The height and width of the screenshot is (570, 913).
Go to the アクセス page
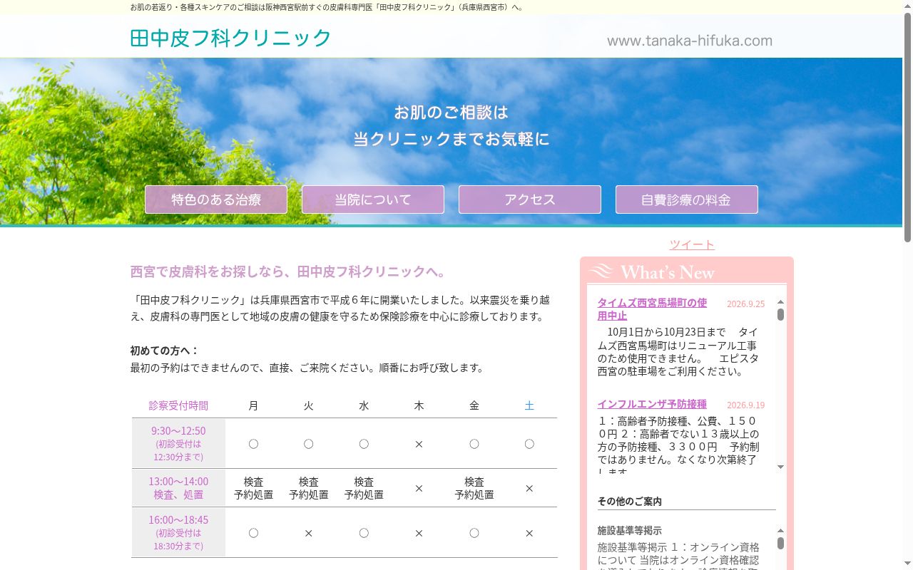(530, 199)
